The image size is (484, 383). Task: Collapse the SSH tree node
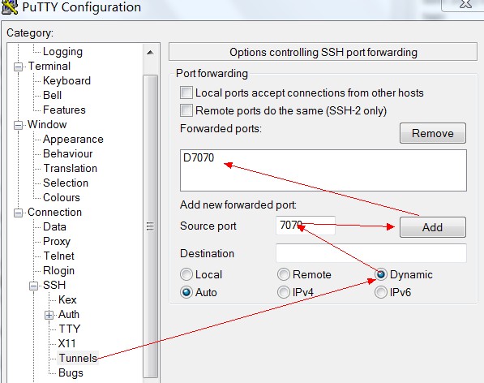(34, 286)
